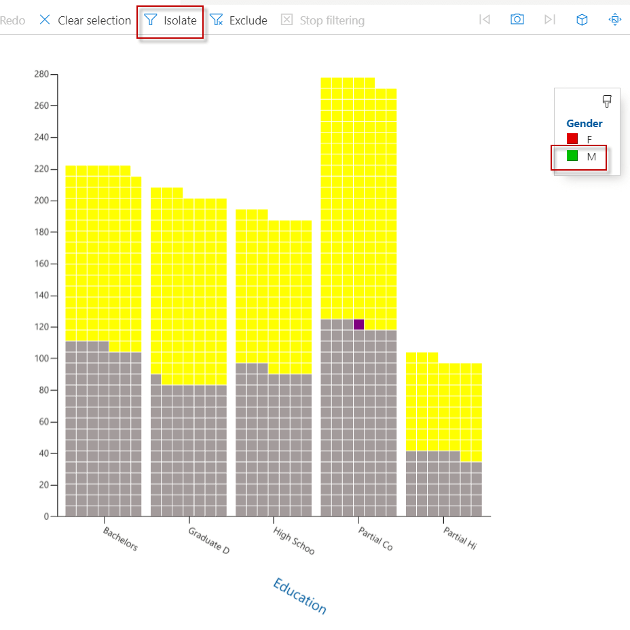Click the Stop filtering button
This screenshot has width=630, height=630.
[322, 20]
